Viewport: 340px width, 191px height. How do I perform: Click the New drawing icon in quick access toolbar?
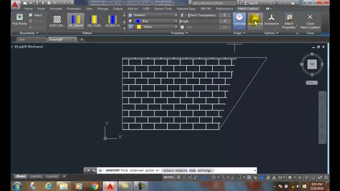pos(25,3)
